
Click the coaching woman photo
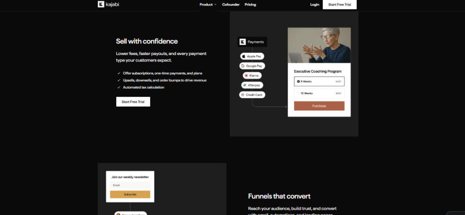tap(319, 45)
